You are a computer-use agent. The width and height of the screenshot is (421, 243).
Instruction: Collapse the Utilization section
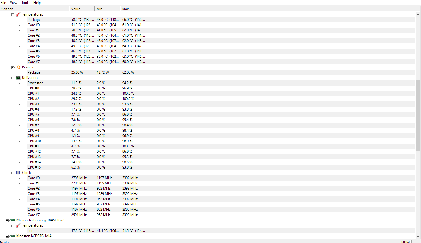13,78
